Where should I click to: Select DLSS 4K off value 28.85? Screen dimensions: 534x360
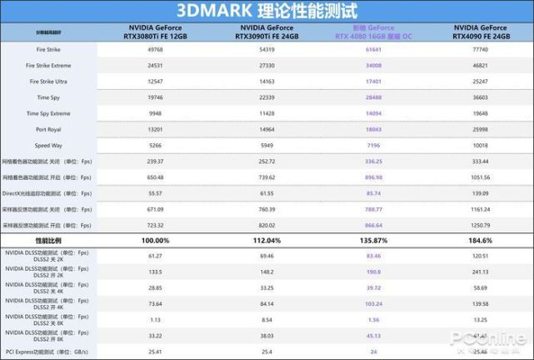pyautogui.click(x=155, y=287)
